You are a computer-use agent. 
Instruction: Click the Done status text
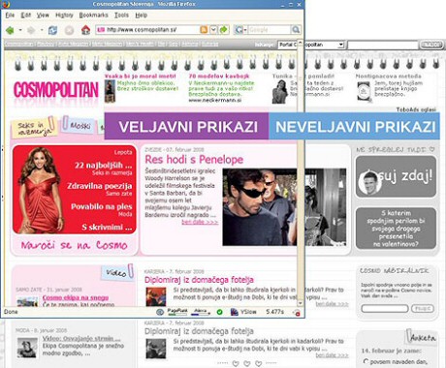click(11, 312)
